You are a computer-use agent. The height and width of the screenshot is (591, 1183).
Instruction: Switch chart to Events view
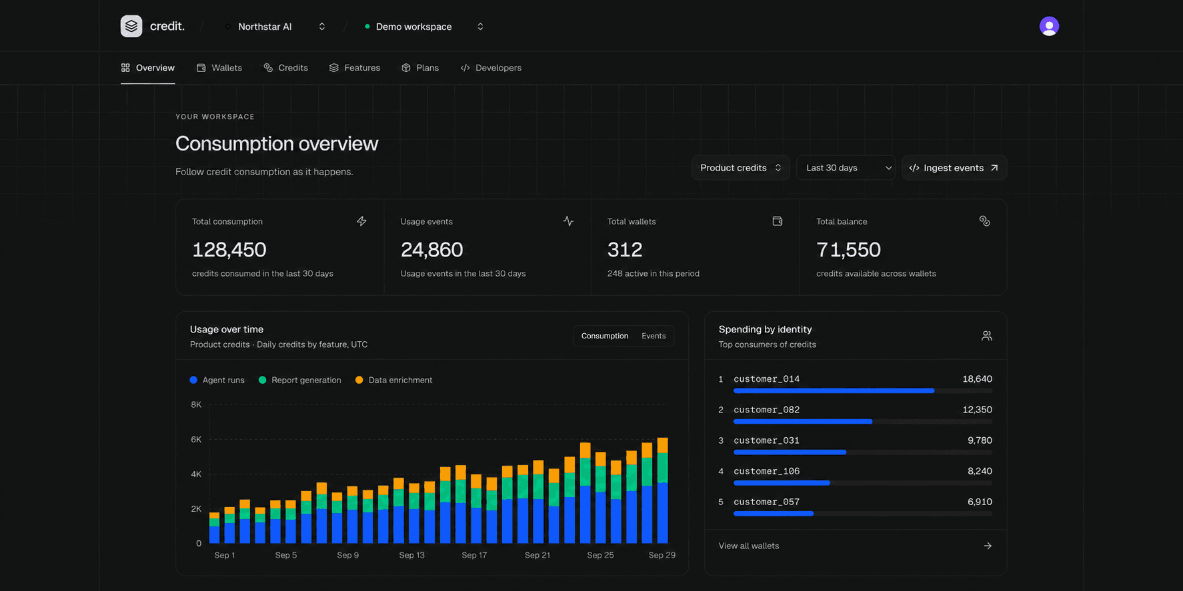click(654, 336)
